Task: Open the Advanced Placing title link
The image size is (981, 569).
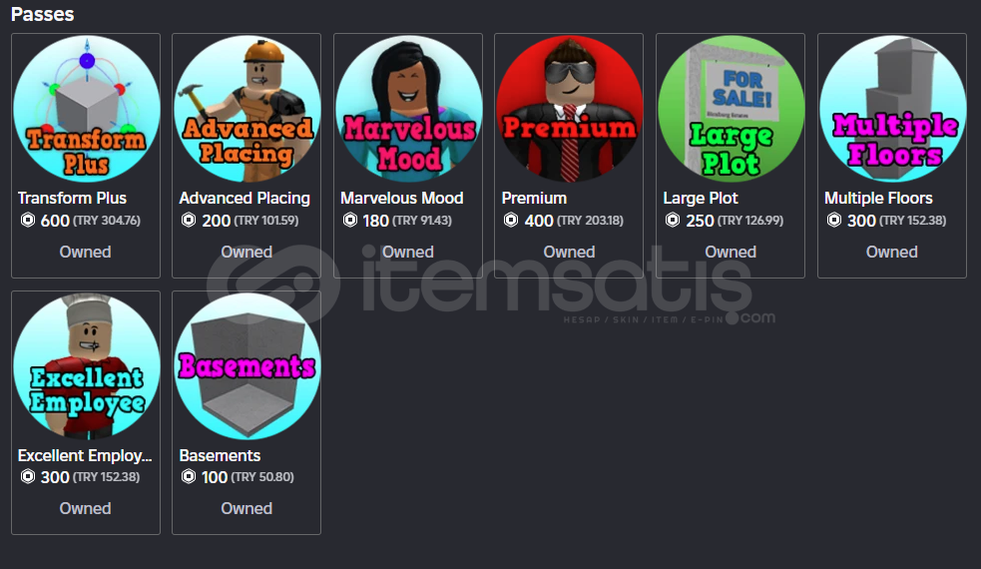Action: tap(245, 198)
